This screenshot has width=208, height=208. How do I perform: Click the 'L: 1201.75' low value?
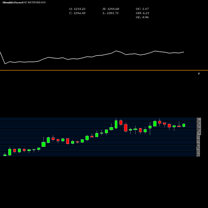(x=111, y=13)
